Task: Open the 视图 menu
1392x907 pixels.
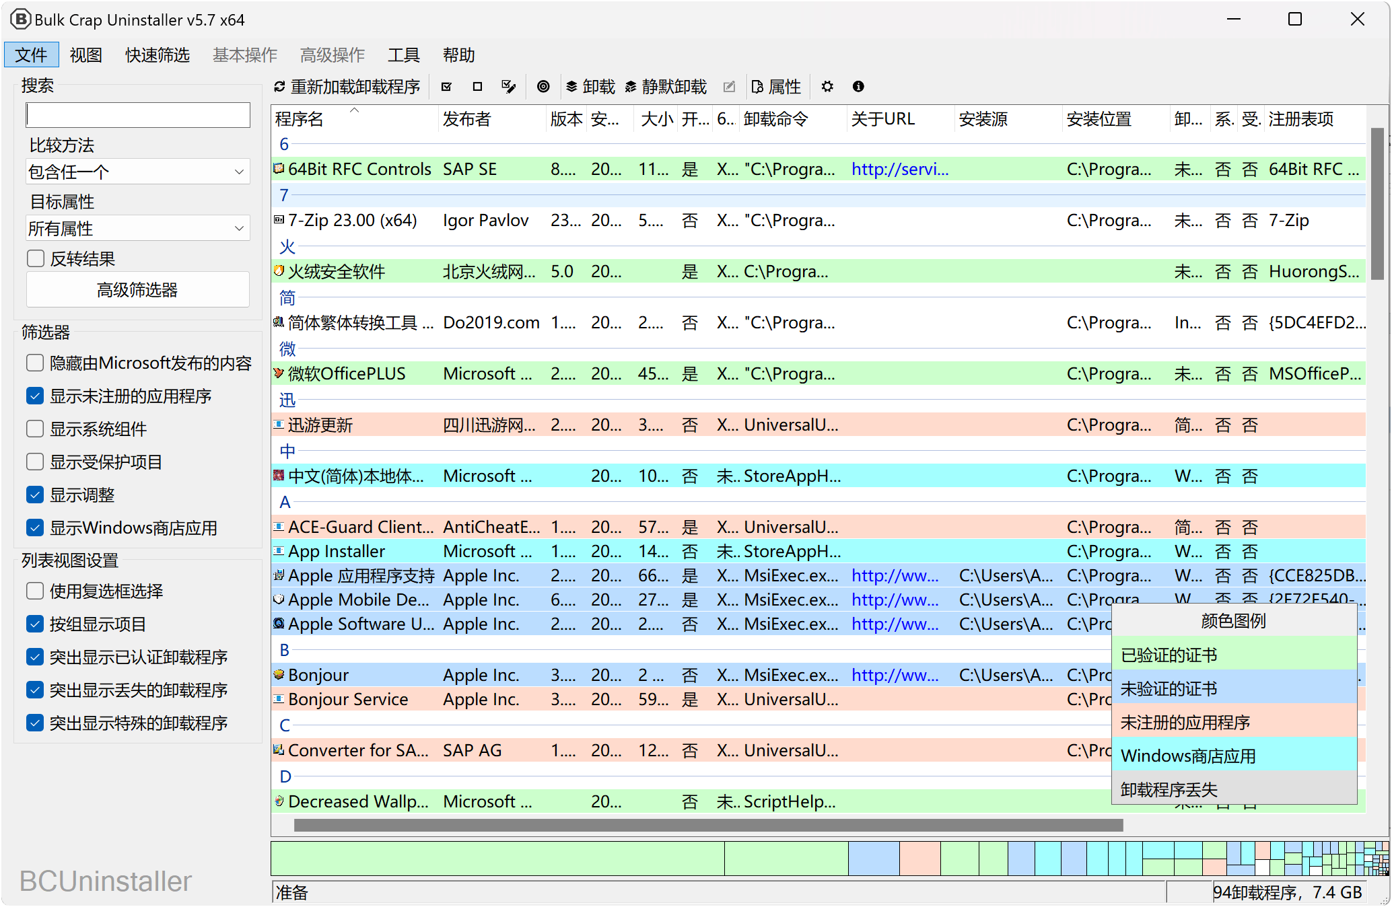Action: click(86, 55)
